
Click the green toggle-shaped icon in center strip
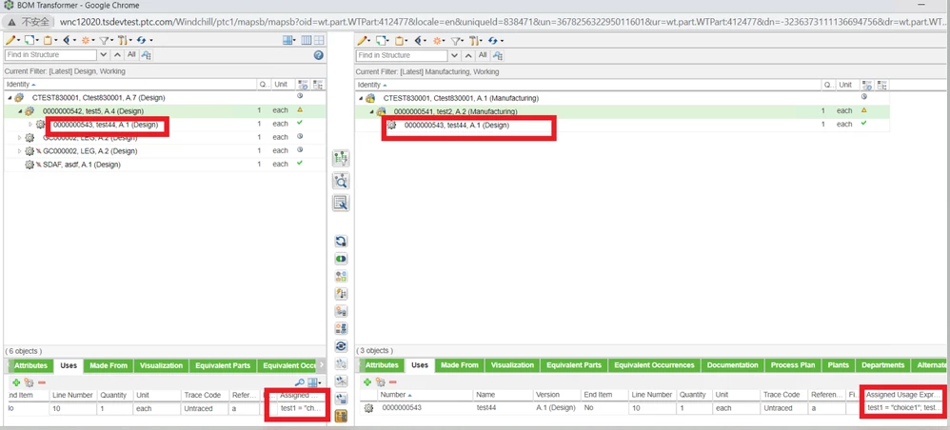coord(341,259)
